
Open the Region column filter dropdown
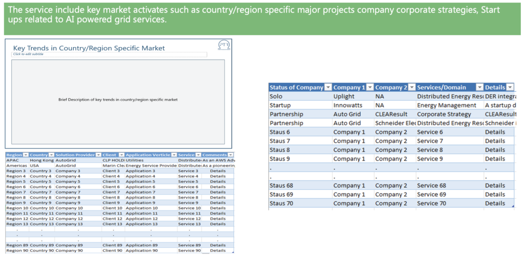26,155
